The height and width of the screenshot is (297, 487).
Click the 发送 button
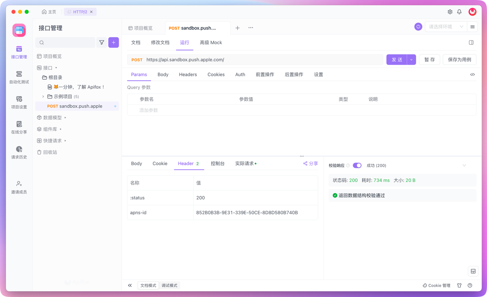coord(397,60)
